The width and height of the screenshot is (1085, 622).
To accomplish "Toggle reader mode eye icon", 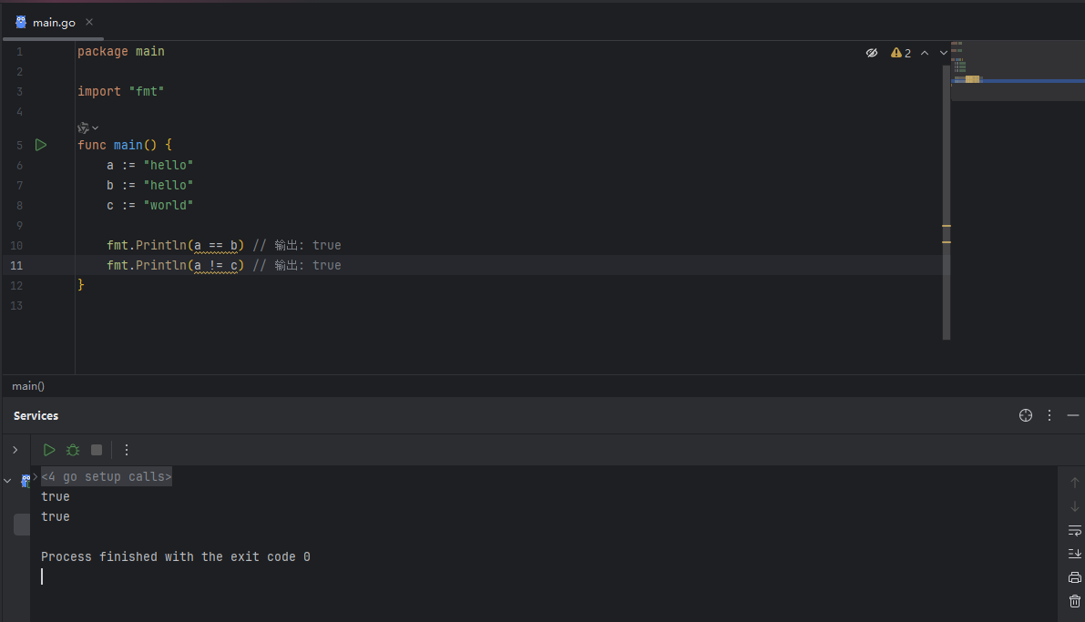I will (x=872, y=53).
